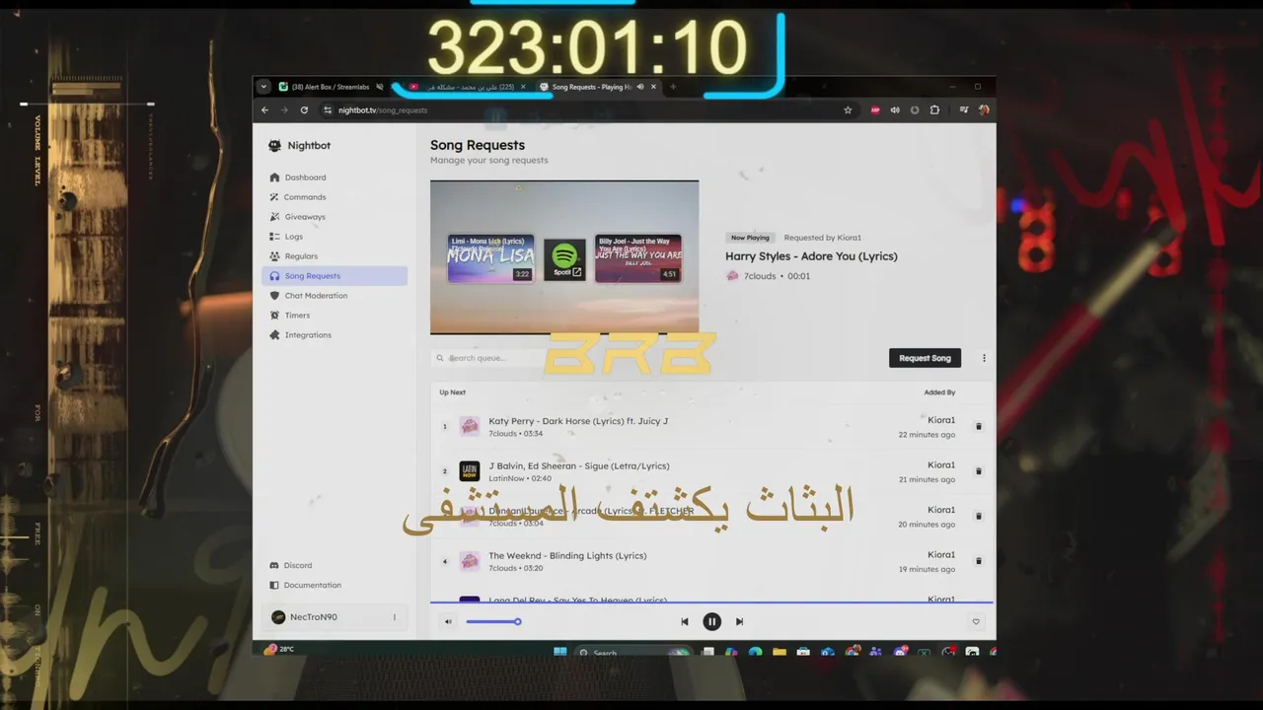Open a new browser tab
Image resolution: width=1263 pixels, height=710 pixels.
point(673,87)
